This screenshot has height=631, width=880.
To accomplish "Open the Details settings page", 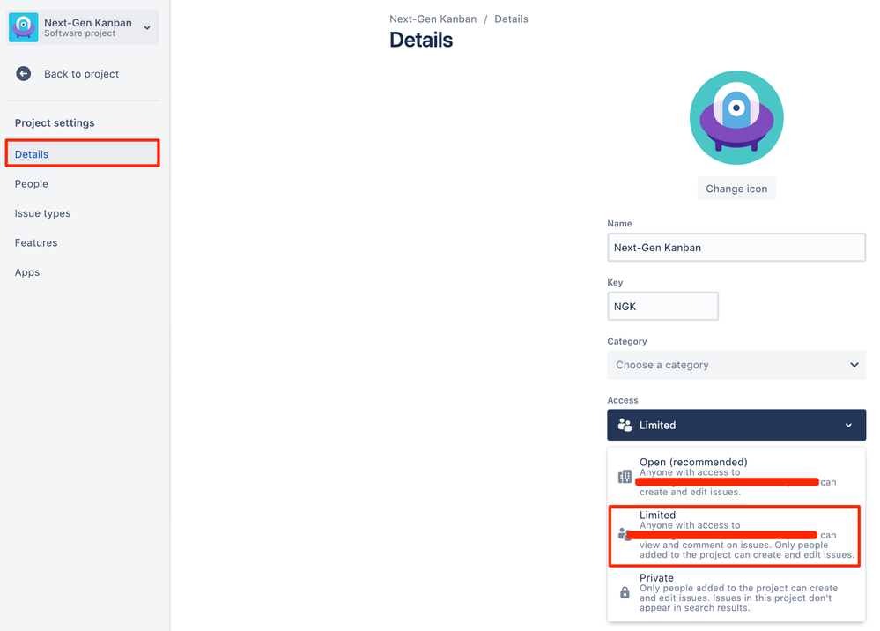I will tap(83, 154).
